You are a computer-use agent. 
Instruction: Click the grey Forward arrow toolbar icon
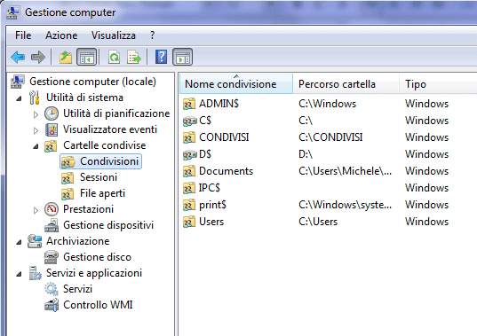pyautogui.click(x=38, y=57)
